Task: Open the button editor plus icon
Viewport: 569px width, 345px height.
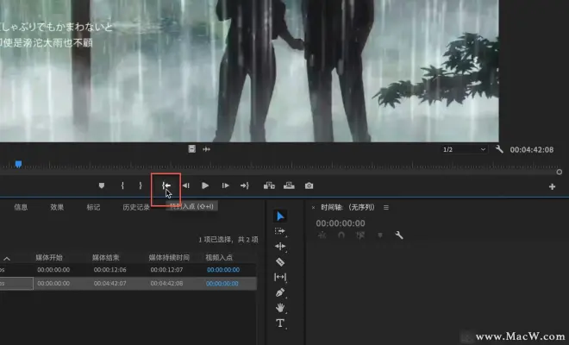Action: (552, 186)
